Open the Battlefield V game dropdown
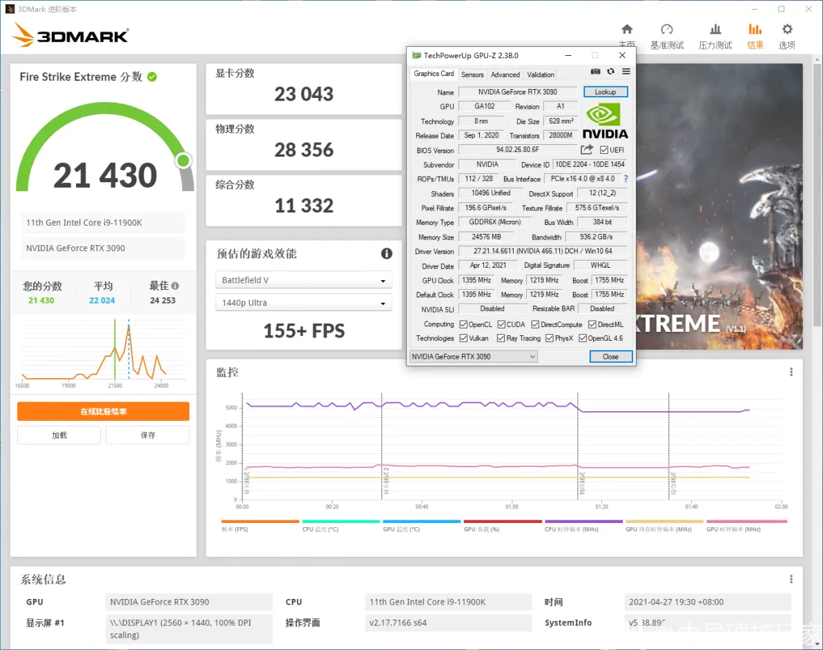 (x=303, y=280)
